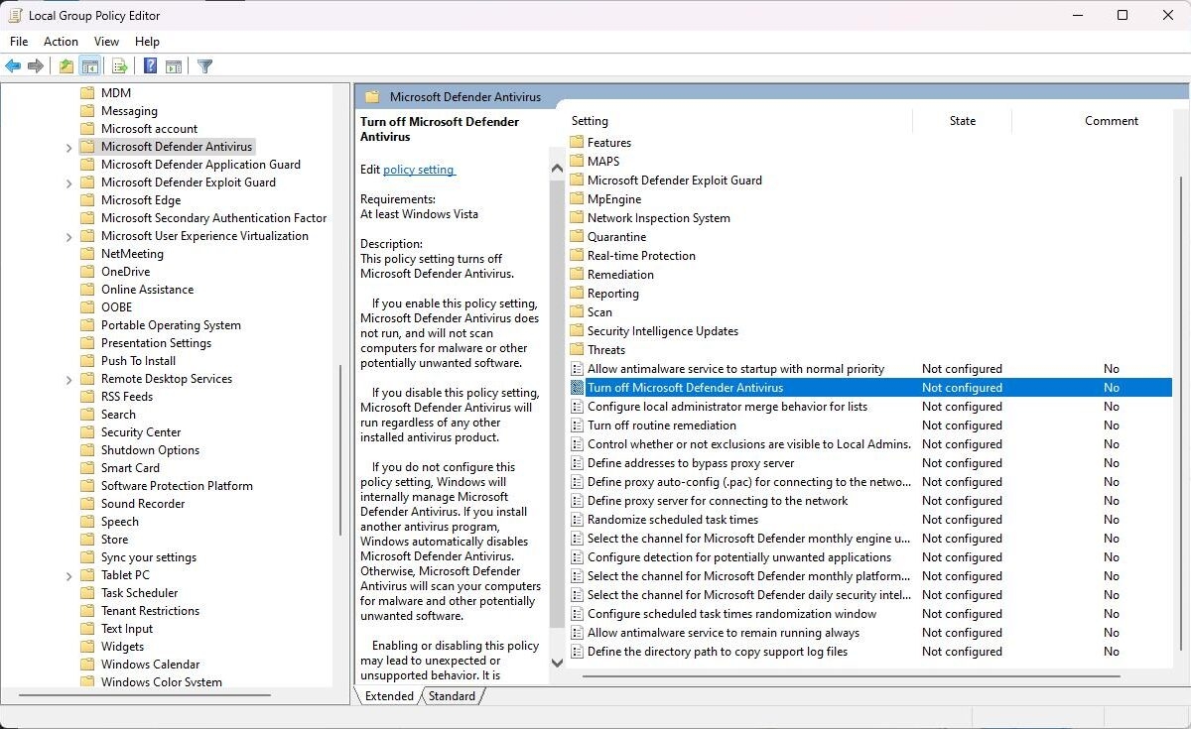Click the Up One Level folder icon

66,66
